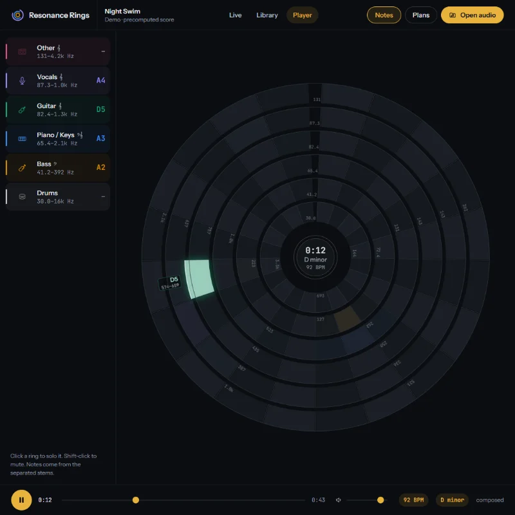Solo the Drums stem card
515x515 pixels.
(58, 197)
